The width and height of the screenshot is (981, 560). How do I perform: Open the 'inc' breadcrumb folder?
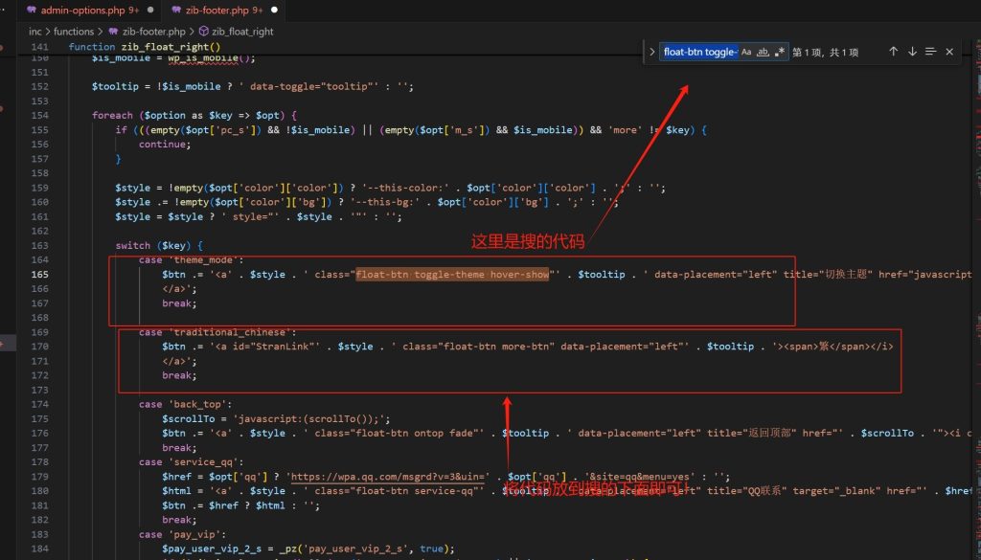point(35,32)
